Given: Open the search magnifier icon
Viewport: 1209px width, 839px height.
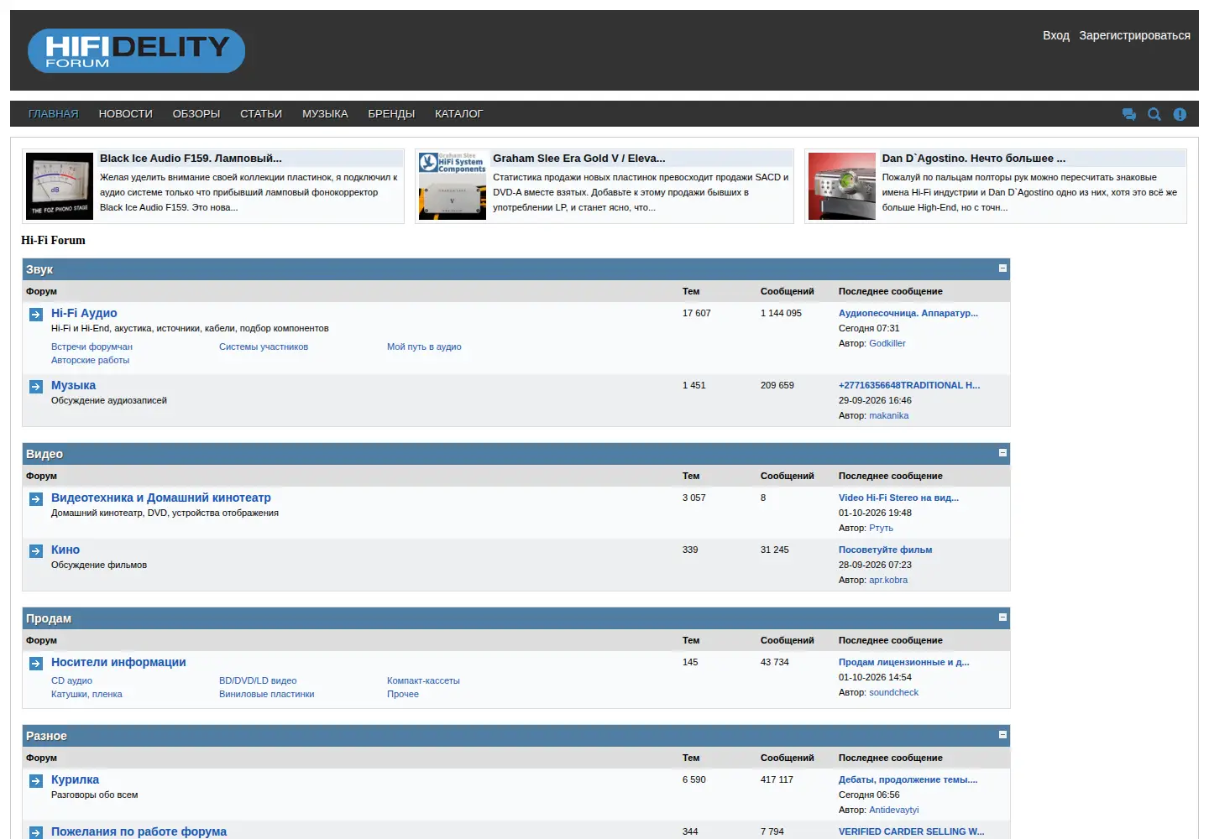Looking at the screenshot, I should pos(1154,114).
